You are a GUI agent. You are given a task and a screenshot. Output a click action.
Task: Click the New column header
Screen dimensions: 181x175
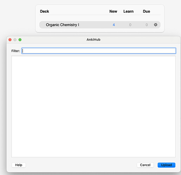point(113,11)
